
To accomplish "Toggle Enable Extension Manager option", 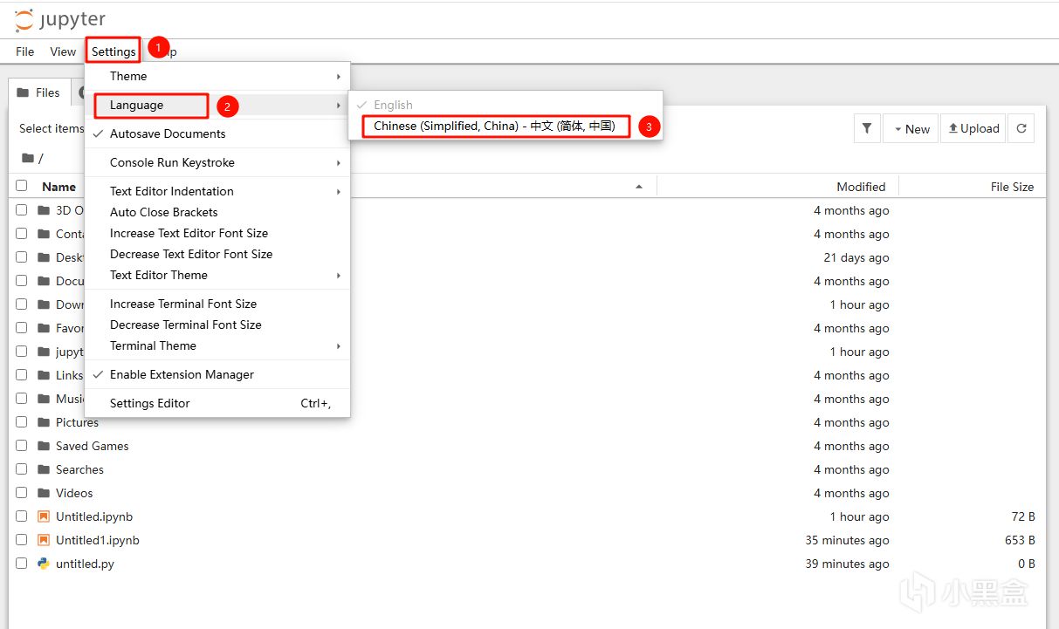I will 217,374.
